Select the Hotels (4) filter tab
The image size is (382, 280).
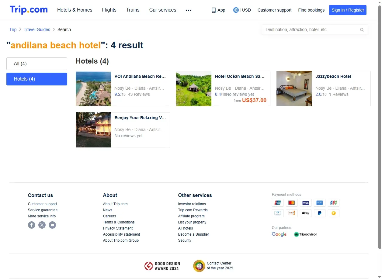(x=37, y=79)
